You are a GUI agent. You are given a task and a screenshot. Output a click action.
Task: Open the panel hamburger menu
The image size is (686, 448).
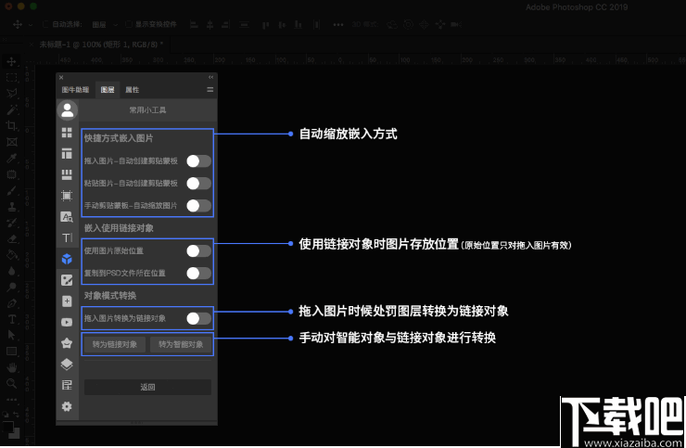tap(210, 89)
